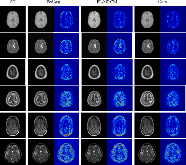Select the second row GT brain scan
Screen dimensions: 186x165
click(13, 45)
